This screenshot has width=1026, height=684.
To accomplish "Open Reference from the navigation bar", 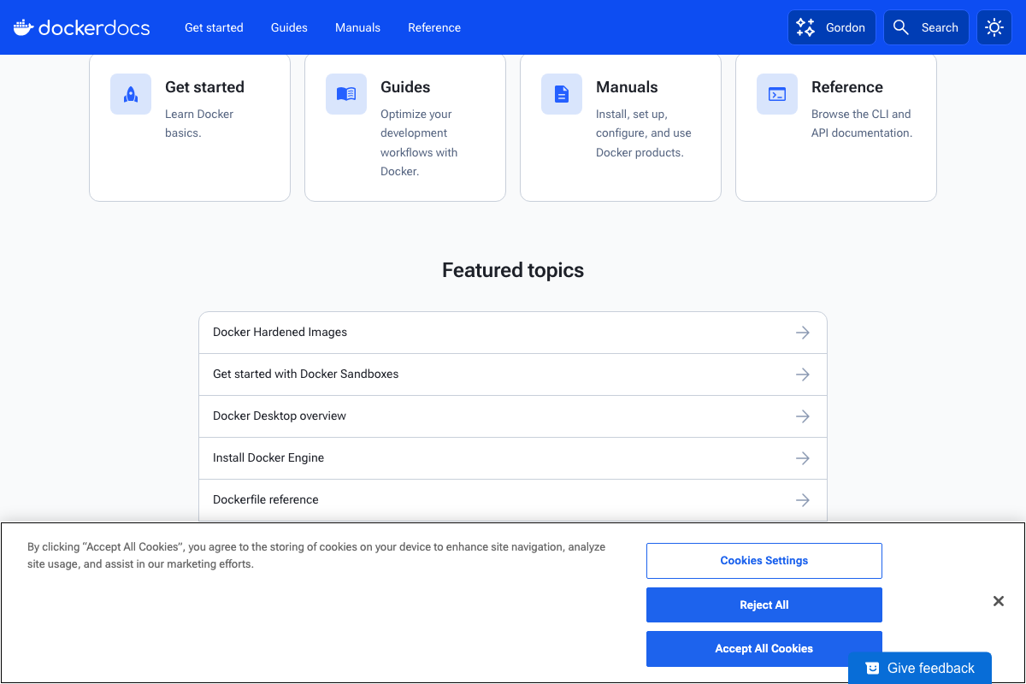I will [x=433, y=27].
